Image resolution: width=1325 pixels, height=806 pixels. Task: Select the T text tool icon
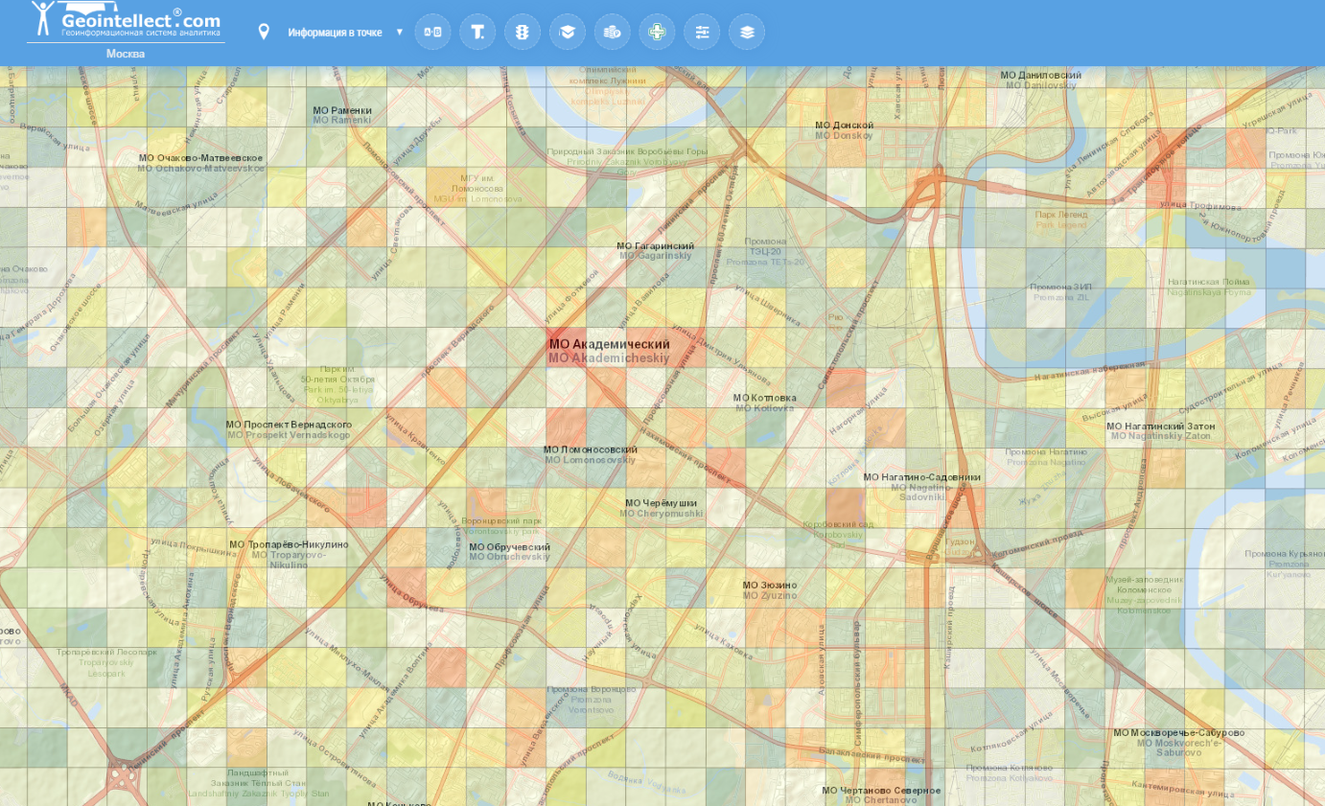[477, 32]
